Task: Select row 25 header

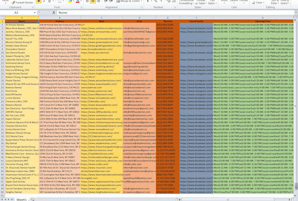Action: tap(3, 105)
